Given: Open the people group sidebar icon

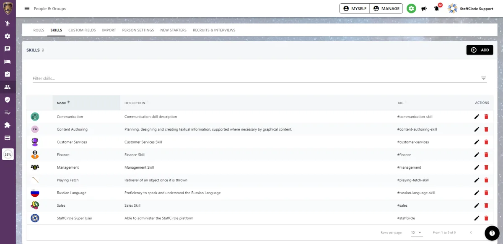Looking at the screenshot, I should [x=7, y=87].
